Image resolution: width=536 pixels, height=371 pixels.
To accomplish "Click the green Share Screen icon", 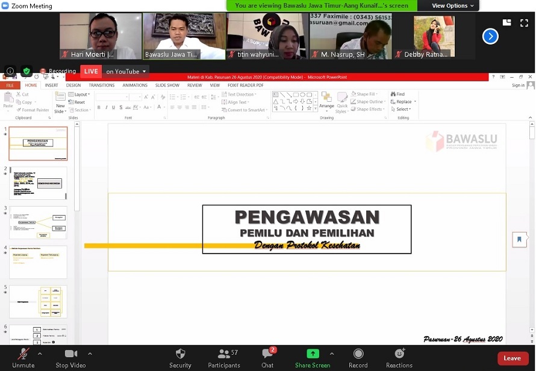I will (x=313, y=354).
